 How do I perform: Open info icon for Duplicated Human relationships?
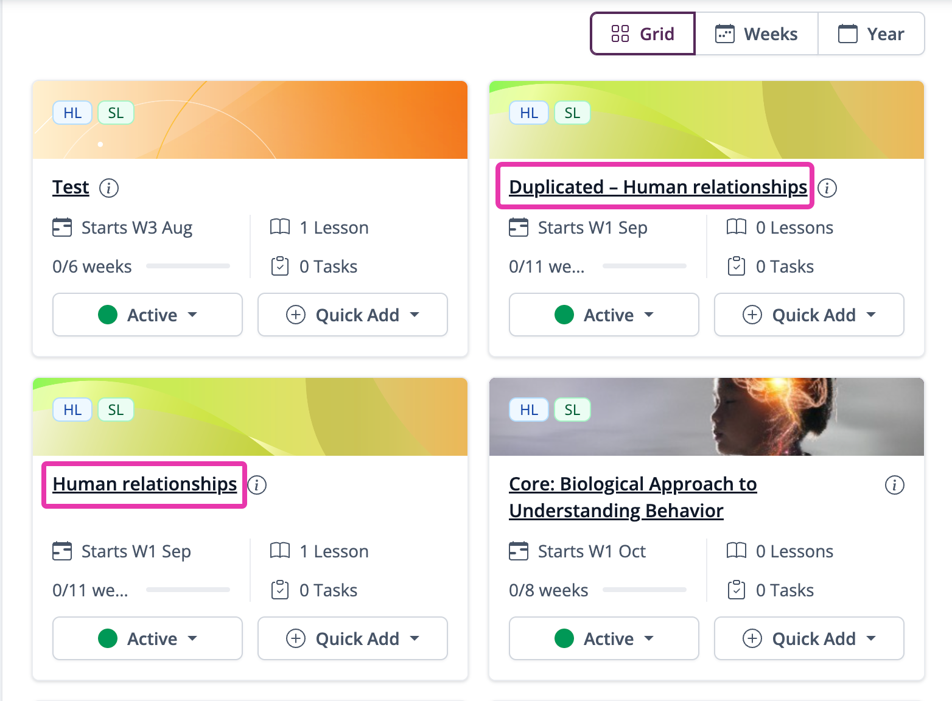click(x=827, y=188)
